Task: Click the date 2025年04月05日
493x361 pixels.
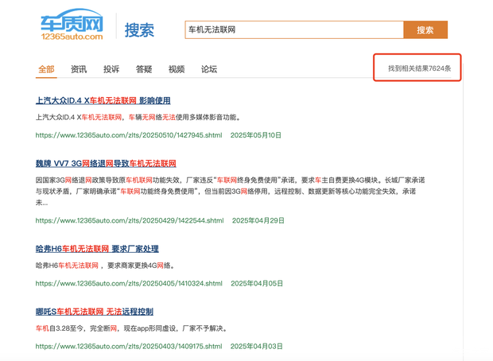Action: tap(257, 284)
